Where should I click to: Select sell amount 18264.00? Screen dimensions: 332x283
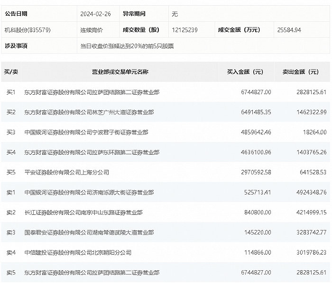pyautogui.click(x=314, y=132)
